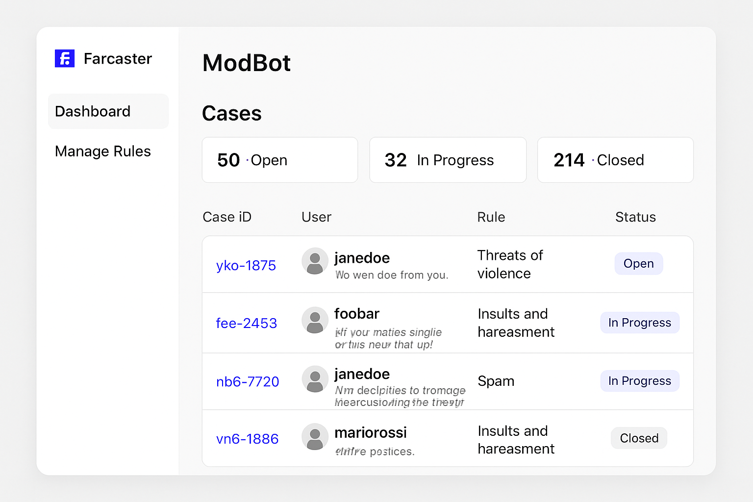Click mariorossi's avatar icon

[x=315, y=437]
